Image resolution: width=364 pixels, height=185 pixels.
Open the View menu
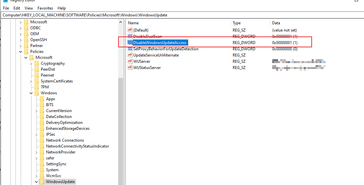pyautogui.click(x=29, y=8)
